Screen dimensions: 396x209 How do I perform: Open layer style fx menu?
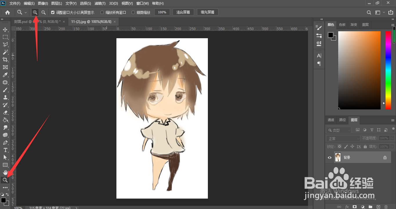point(347,207)
